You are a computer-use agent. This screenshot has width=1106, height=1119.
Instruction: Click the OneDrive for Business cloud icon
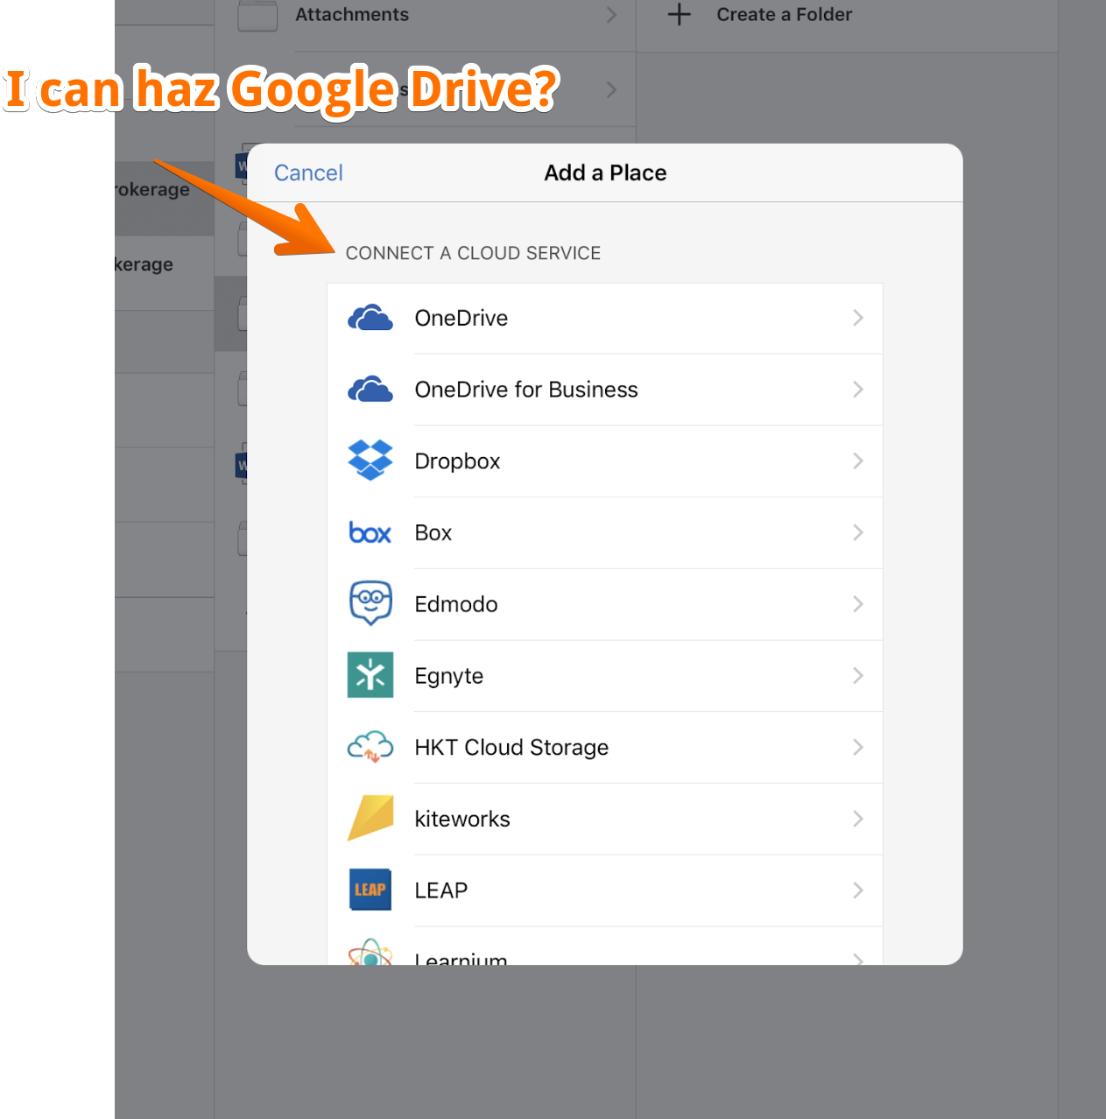tap(370, 390)
